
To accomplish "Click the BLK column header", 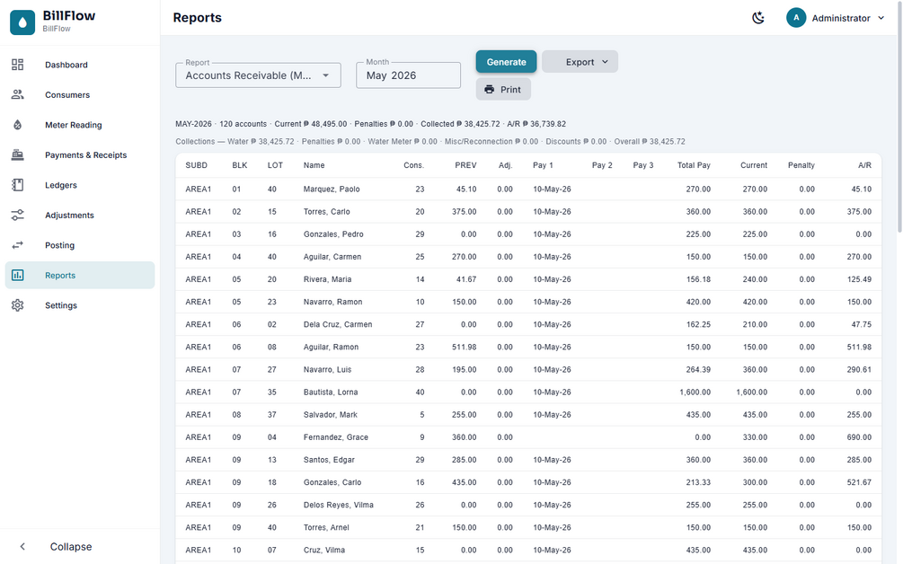I will pos(240,165).
